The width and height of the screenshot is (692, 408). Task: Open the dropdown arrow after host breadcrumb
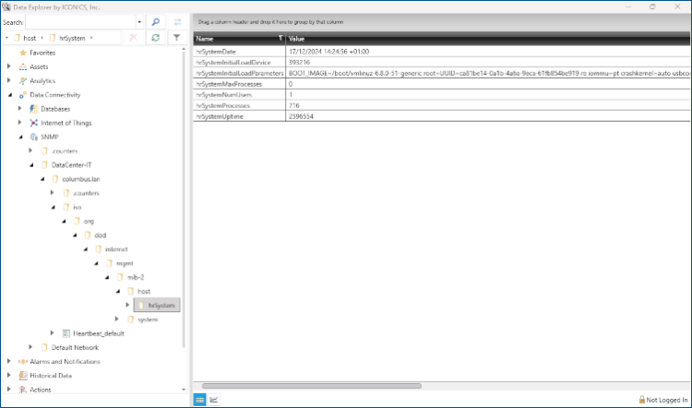(x=42, y=38)
